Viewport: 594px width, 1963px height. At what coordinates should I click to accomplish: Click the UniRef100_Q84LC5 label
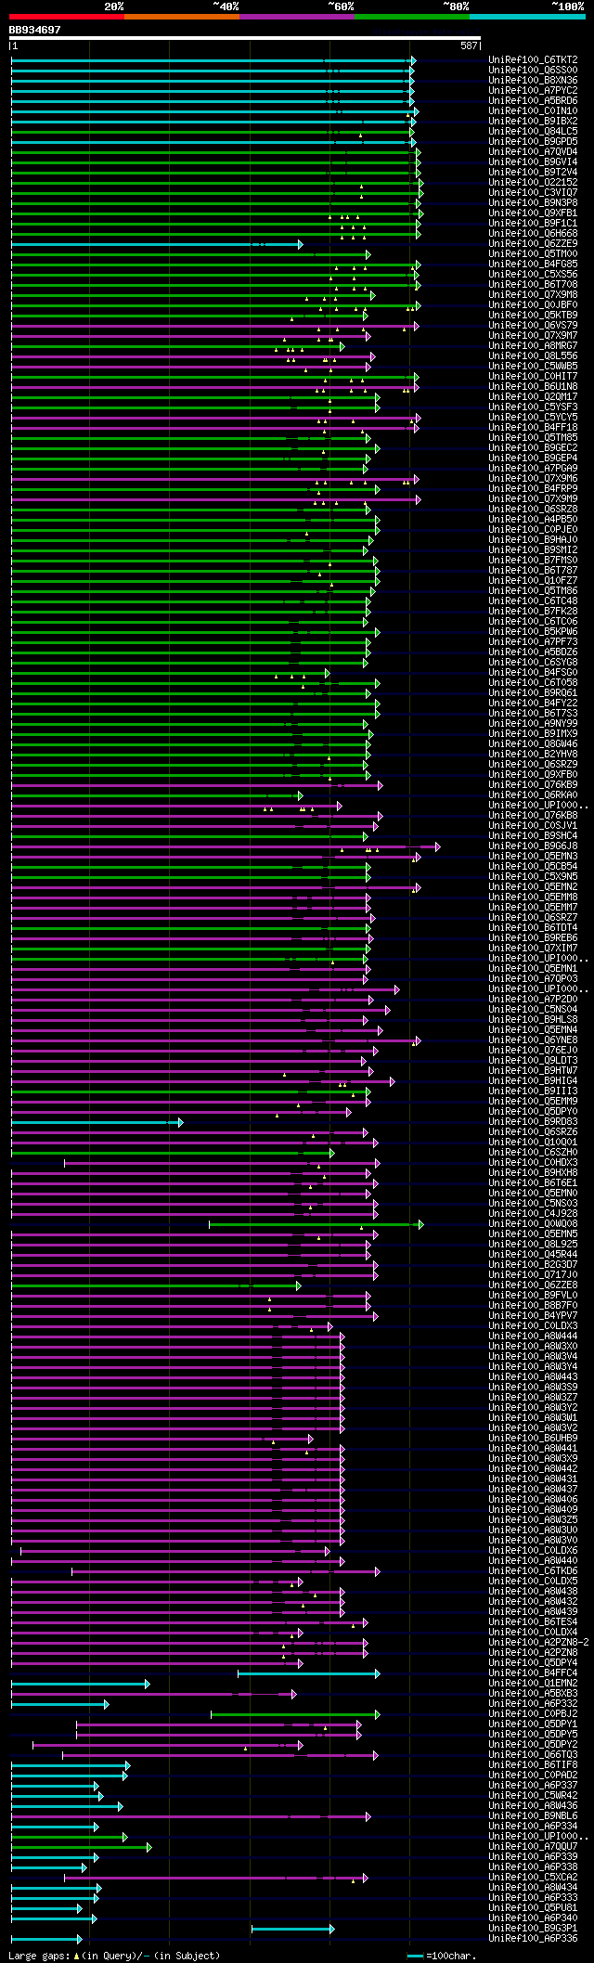(533, 132)
